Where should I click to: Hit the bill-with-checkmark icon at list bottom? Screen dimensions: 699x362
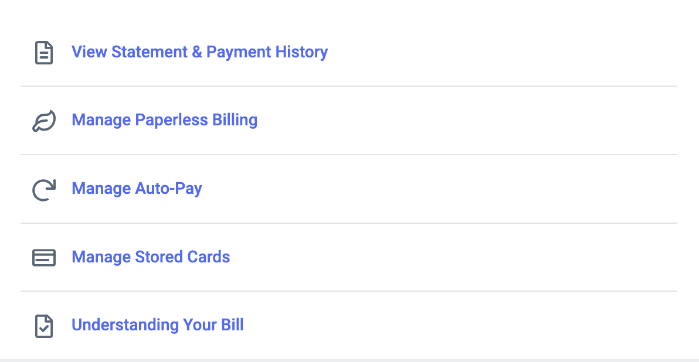pos(44,326)
